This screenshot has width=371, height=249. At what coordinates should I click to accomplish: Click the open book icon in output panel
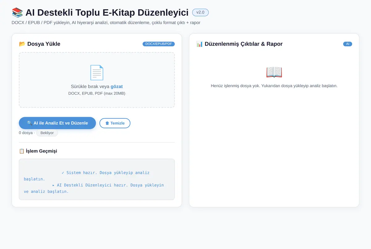tap(274, 72)
